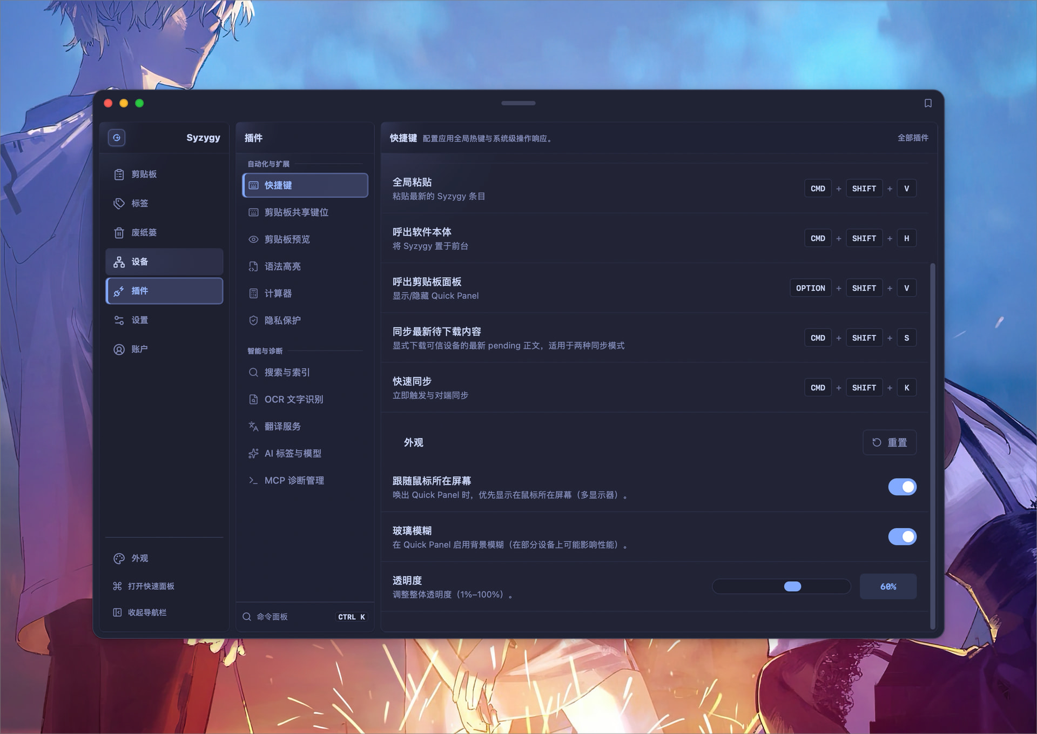Open 设置 from the sidebar
This screenshot has height=734, width=1037.
click(164, 320)
